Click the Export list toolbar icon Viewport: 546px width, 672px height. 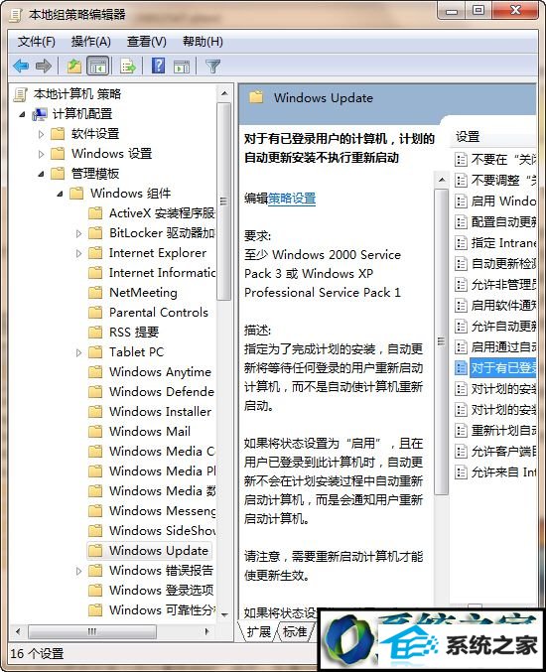pos(128,66)
